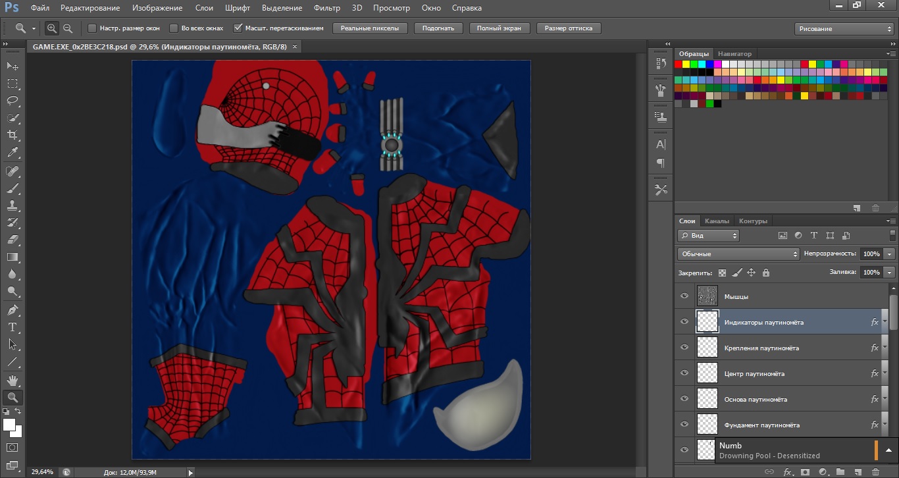Open the layer filter 'Вид' dropdown
The image size is (899, 478).
708,236
